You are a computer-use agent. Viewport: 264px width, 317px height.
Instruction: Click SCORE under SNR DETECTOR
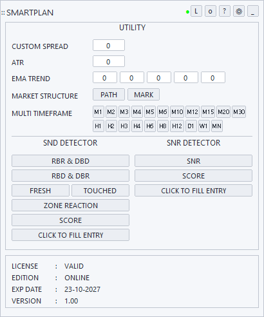(x=193, y=176)
